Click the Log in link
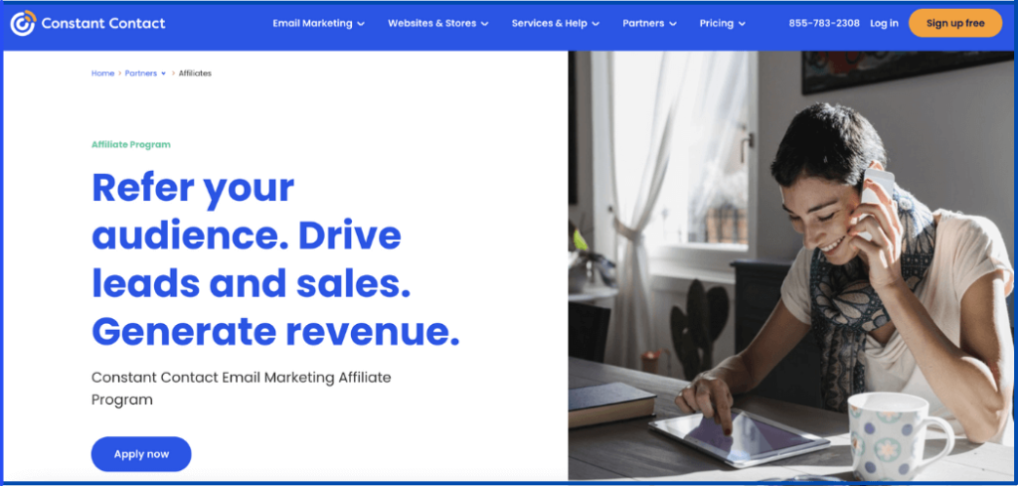The image size is (1018, 486). [x=884, y=24]
